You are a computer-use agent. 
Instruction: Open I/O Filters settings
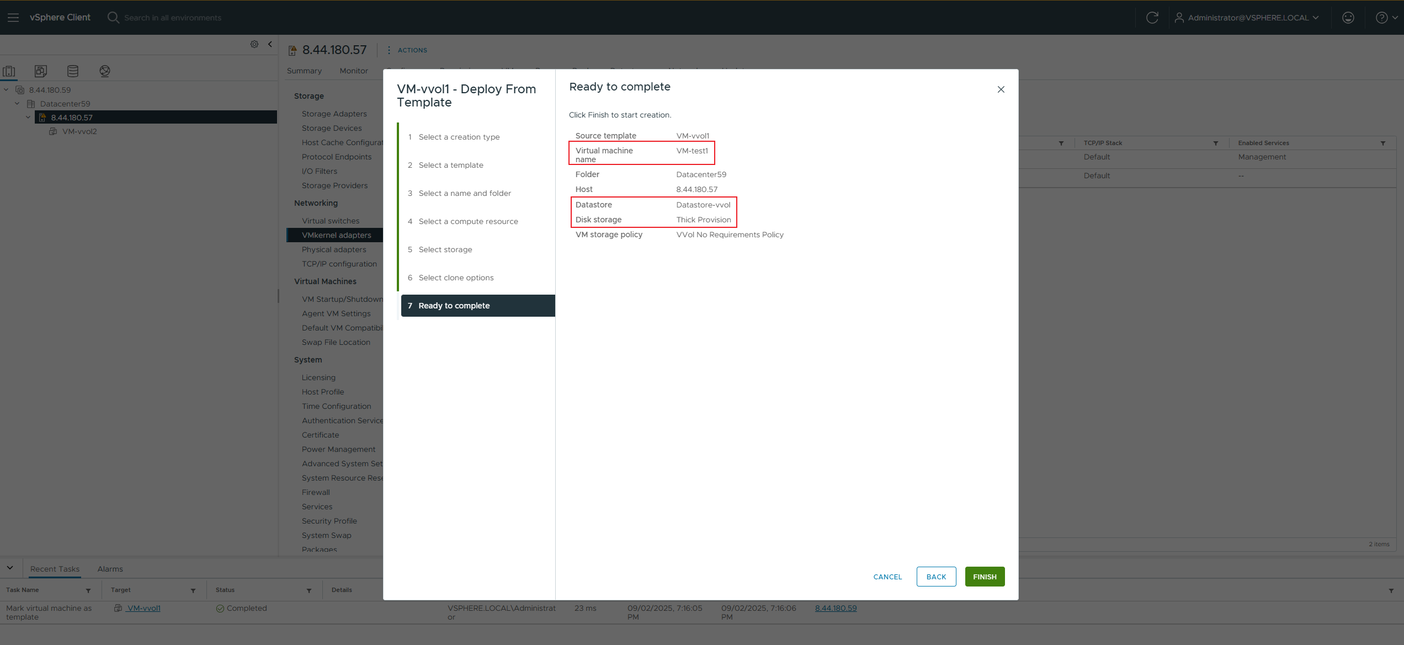(x=320, y=171)
